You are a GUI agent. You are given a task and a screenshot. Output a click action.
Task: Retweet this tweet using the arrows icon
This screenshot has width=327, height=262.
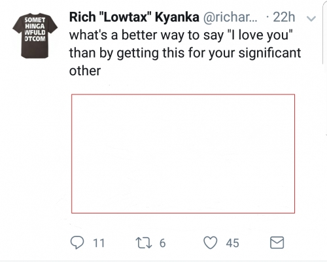click(144, 243)
